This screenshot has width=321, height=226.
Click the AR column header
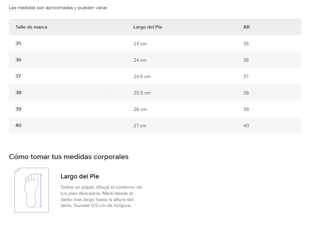pyautogui.click(x=246, y=27)
